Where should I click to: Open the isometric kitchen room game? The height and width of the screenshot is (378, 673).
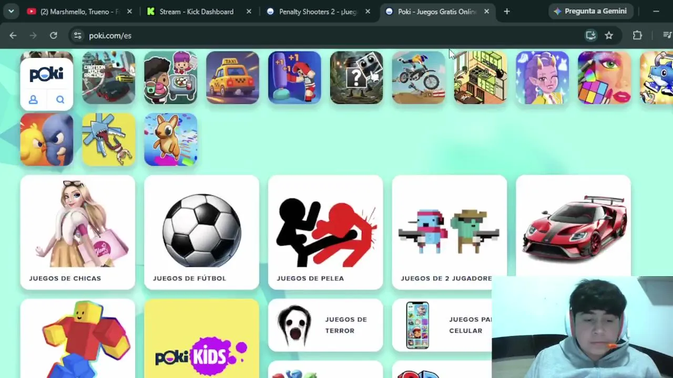481,77
